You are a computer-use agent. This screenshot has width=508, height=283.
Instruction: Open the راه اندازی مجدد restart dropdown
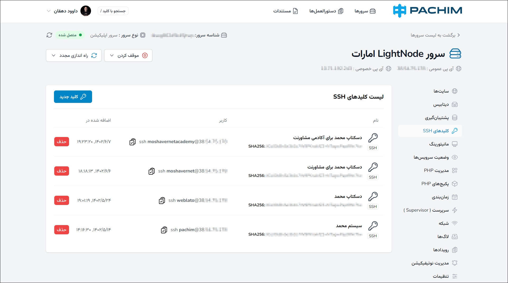74,56
